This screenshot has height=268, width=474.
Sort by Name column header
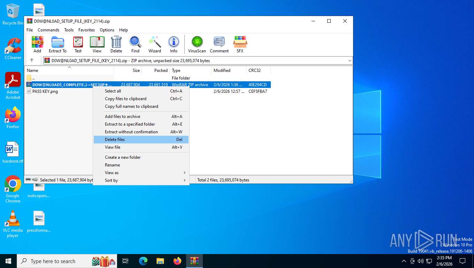[69, 70]
